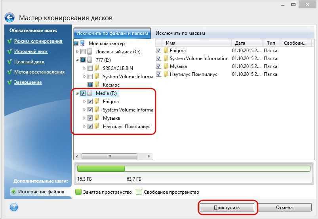The height and width of the screenshot is (219, 318).
Task: Click the blue back arrow icon
Action: coord(10,18)
